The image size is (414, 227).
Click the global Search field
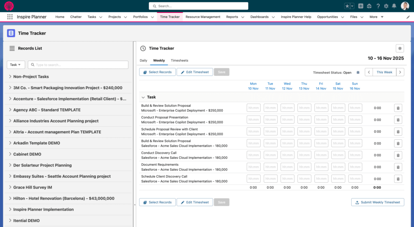coord(199,6)
